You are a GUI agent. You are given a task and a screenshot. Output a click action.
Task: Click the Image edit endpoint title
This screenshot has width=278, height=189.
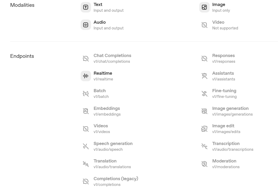click(x=223, y=126)
